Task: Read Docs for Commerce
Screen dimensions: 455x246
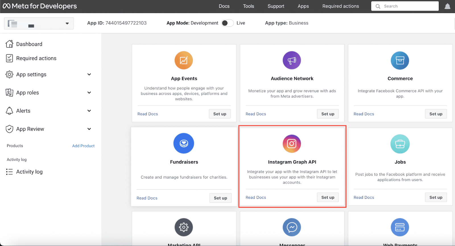Action: (x=364, y=114)
